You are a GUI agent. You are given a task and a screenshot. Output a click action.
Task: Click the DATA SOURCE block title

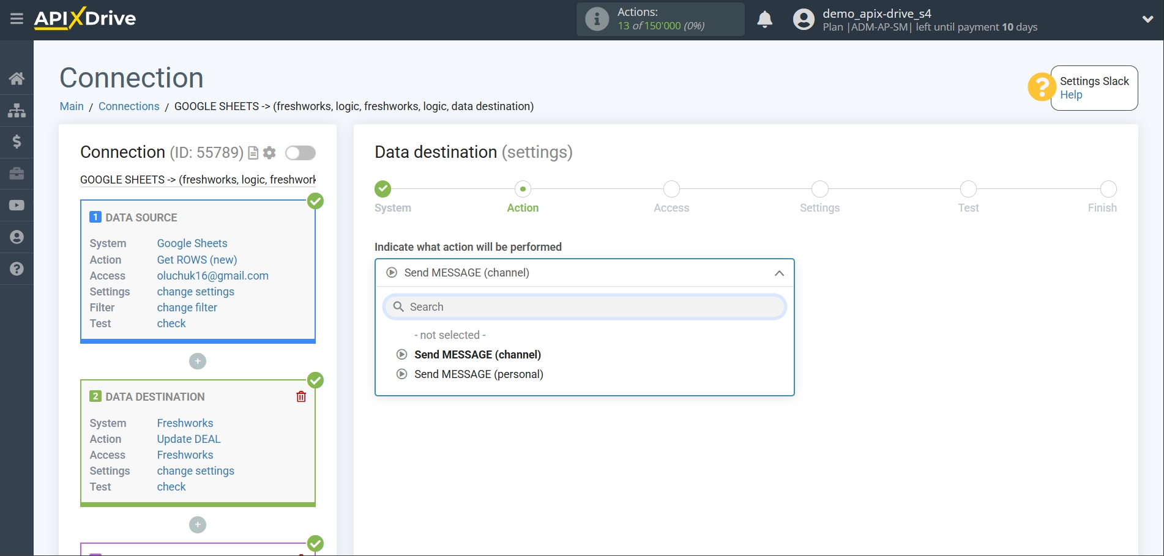[x=141, y=218]
